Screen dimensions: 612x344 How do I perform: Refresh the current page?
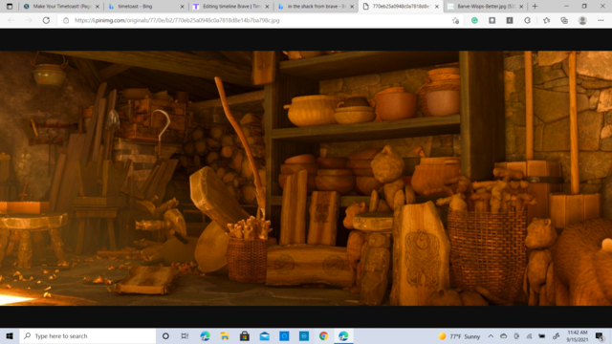(46, 20)
